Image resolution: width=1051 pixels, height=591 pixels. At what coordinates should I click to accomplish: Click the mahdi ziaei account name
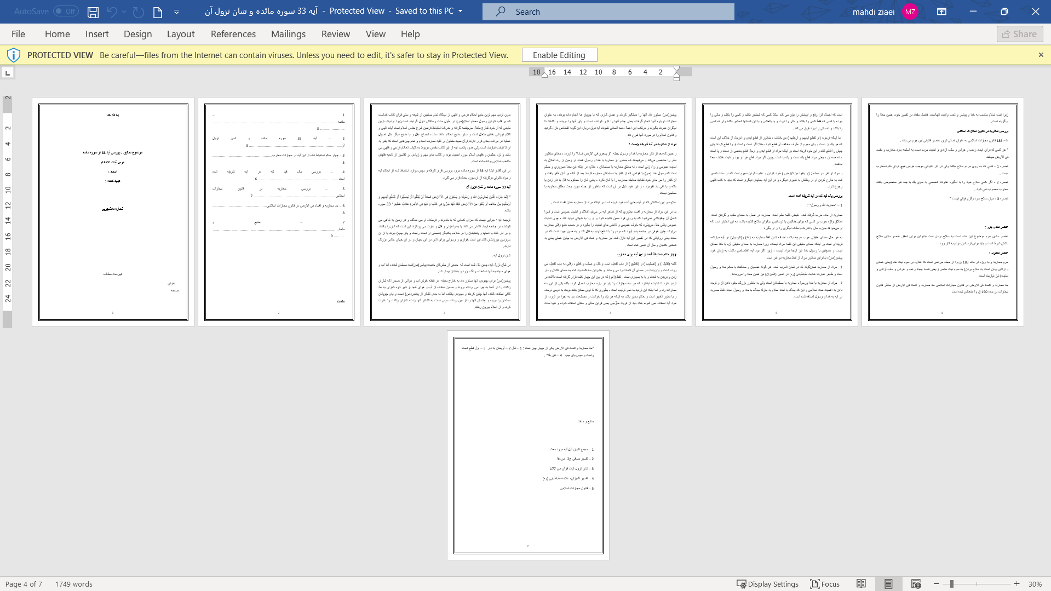874,12
